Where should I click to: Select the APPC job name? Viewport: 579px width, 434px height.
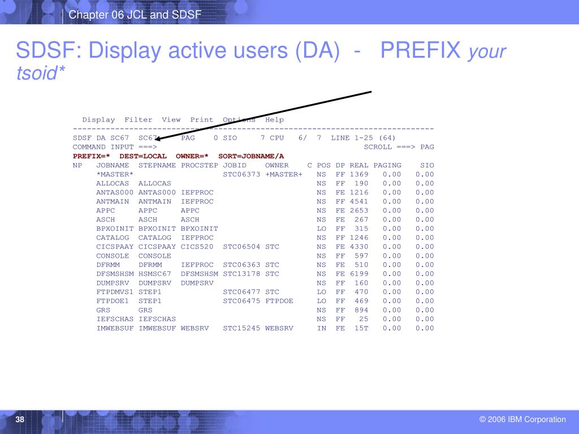(106, 210)
